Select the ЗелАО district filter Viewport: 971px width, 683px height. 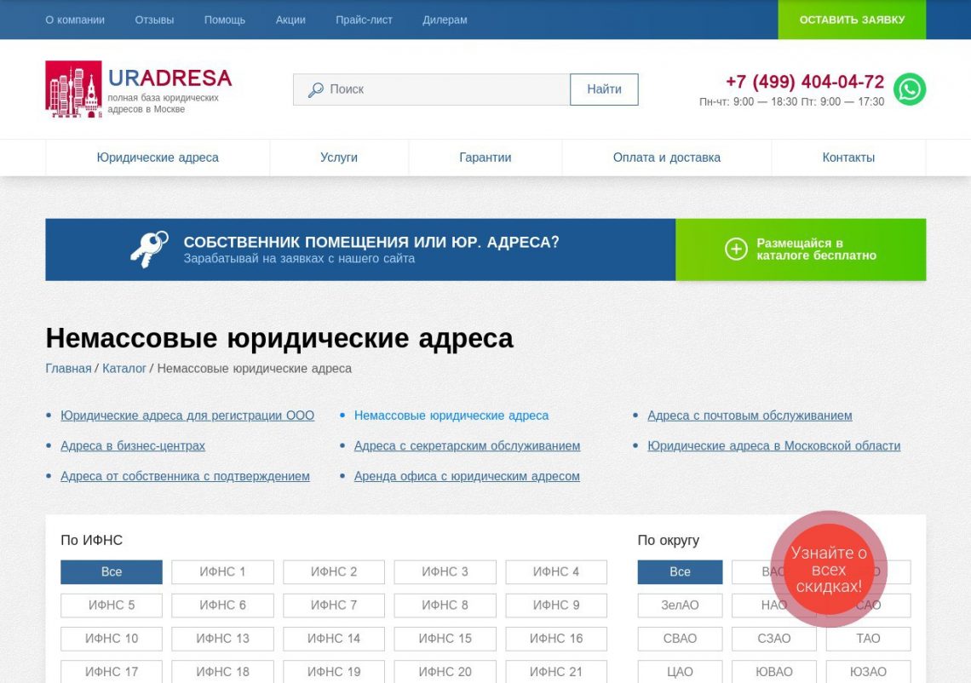click(680, 606)
